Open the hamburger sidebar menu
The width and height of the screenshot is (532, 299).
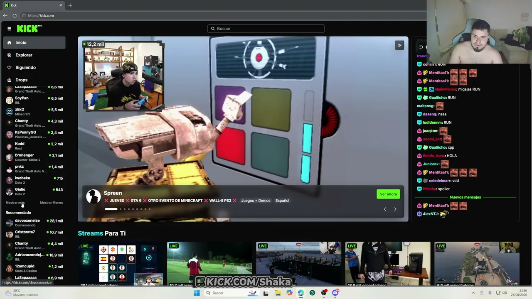click(x=9, y=29)
